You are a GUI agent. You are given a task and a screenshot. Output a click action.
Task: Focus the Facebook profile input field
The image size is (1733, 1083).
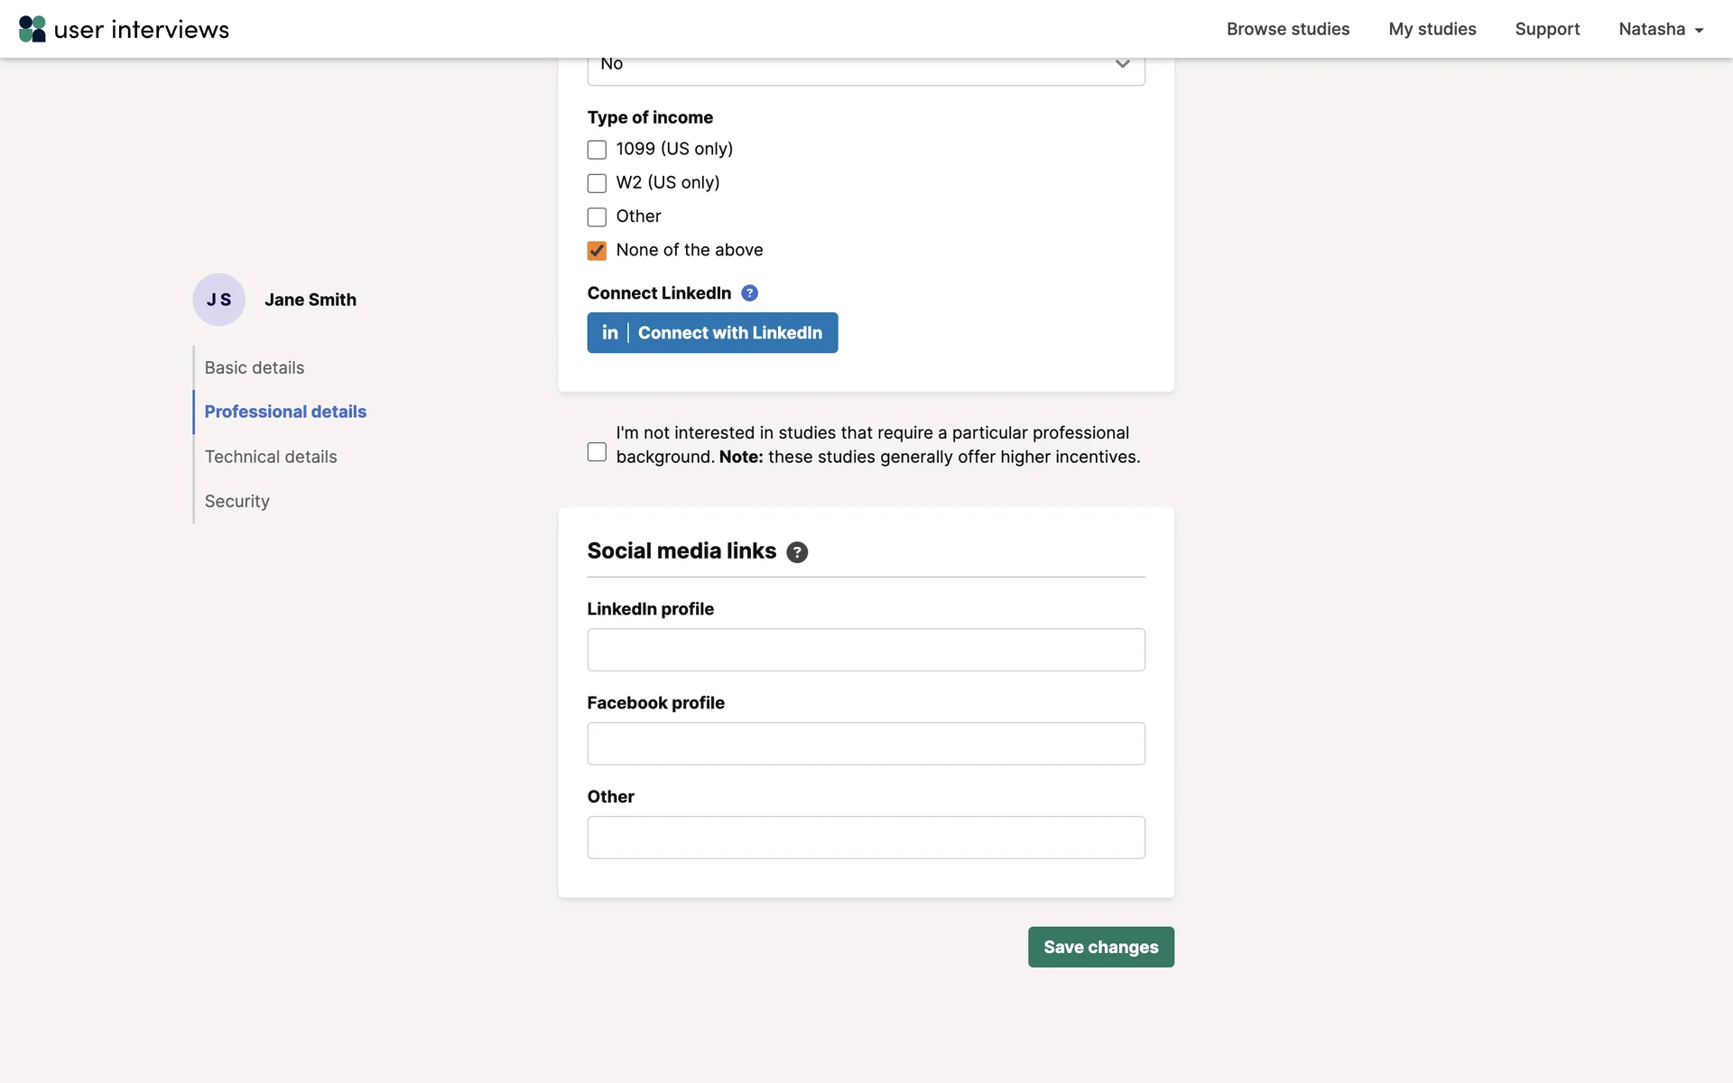[866, 744]
